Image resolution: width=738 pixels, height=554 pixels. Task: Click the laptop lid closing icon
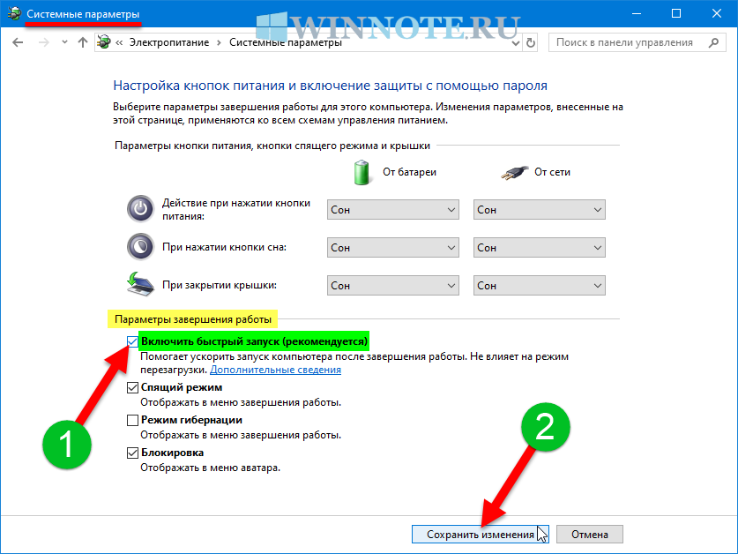(x=140, y=284)
